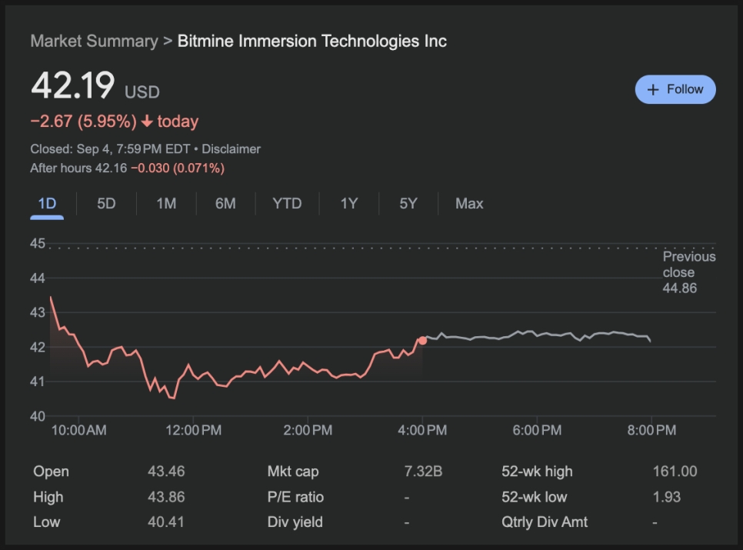Click the 10:00 AM axis label
This screenshot has width=743, height=550.
78,430
